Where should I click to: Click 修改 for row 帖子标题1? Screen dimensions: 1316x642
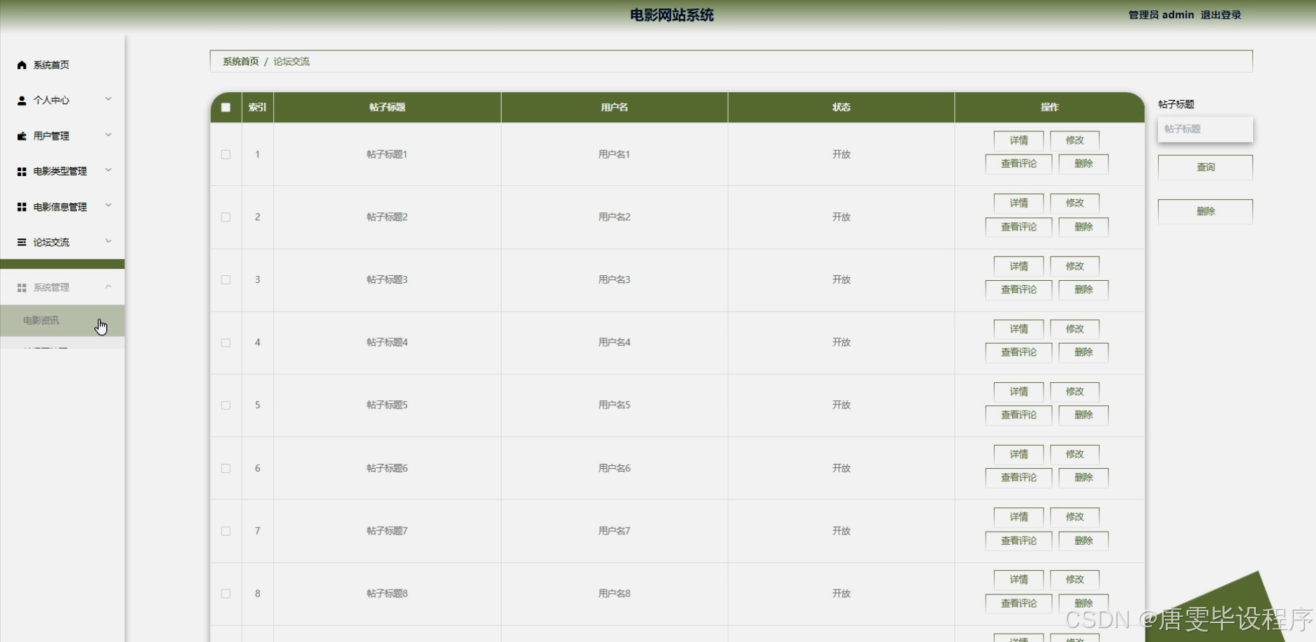coord(1074,140)
